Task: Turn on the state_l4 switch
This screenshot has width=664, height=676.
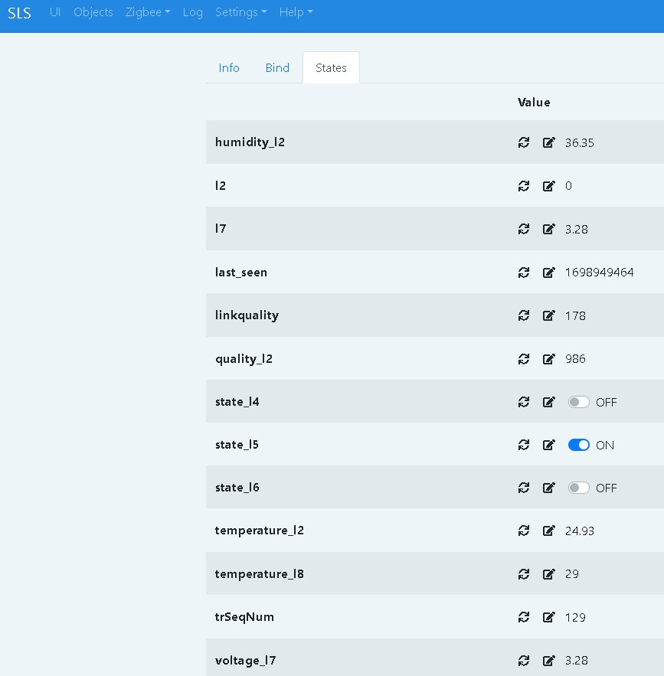Action: (579, 402)
